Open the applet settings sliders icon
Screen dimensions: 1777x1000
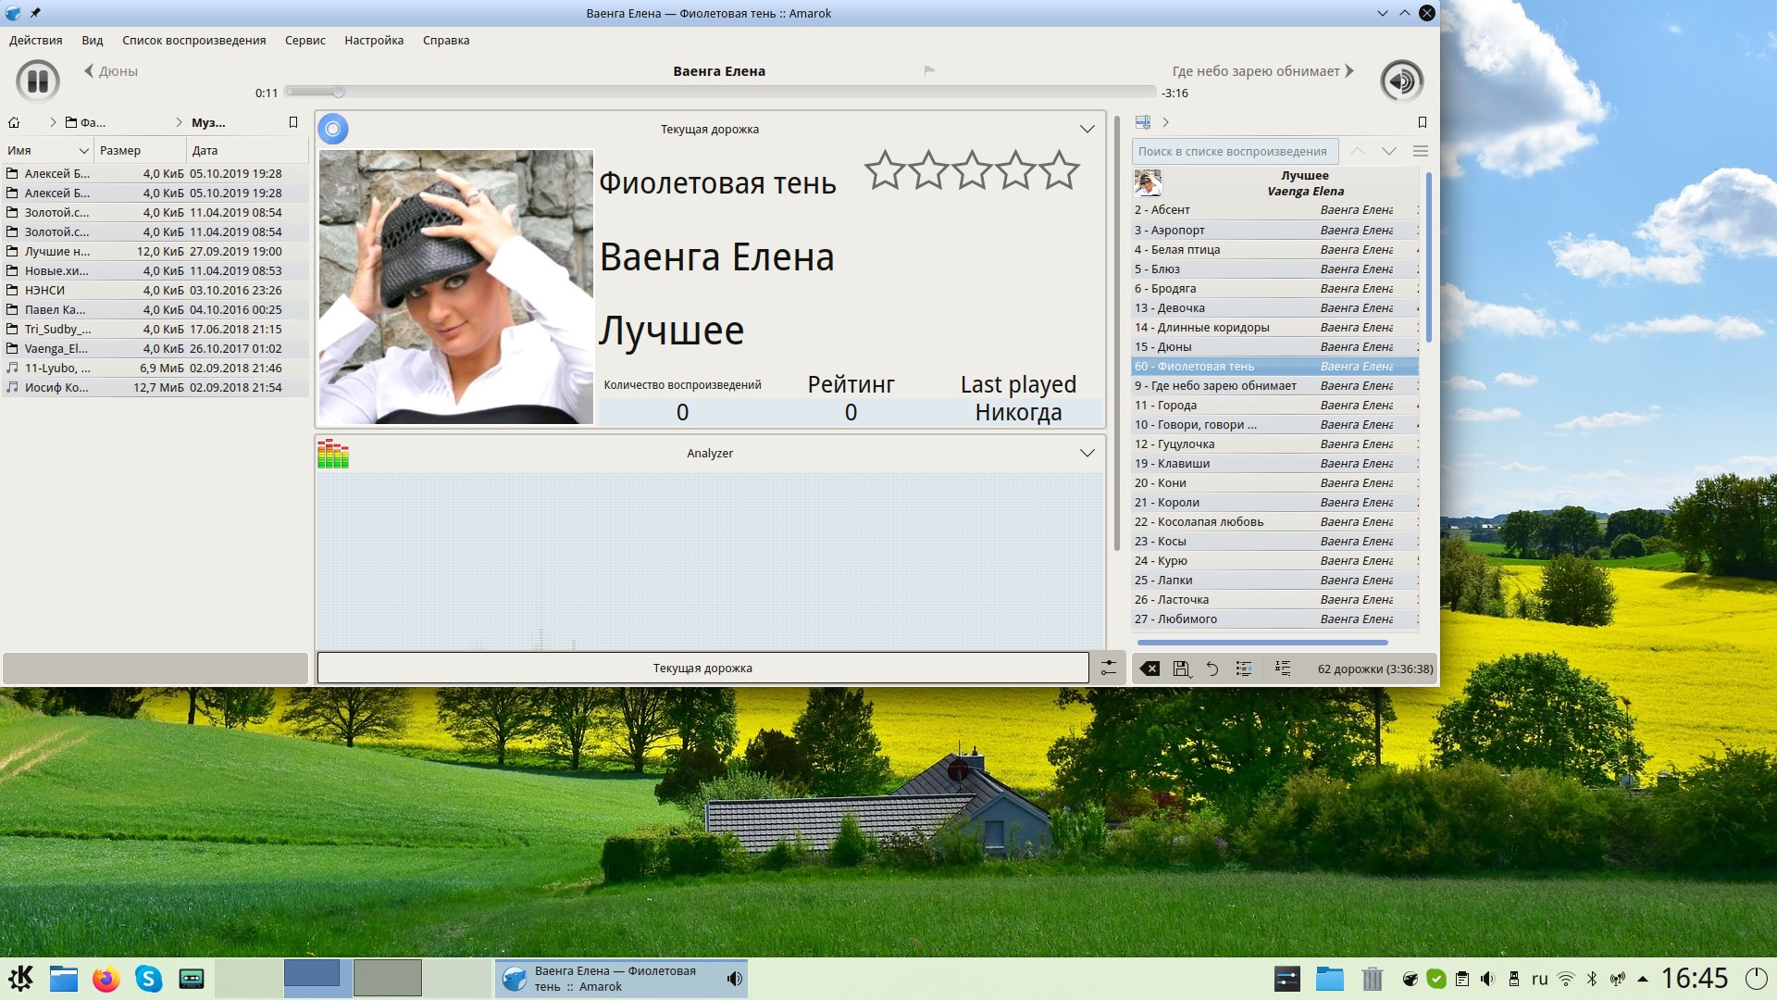1108,669
